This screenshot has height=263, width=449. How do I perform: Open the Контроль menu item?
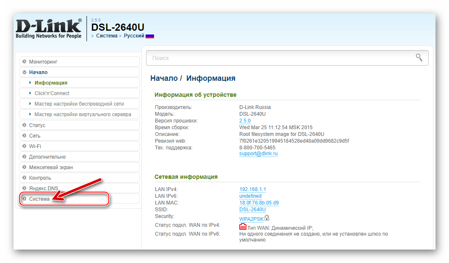pyautogui.click(x=79, y=178)
